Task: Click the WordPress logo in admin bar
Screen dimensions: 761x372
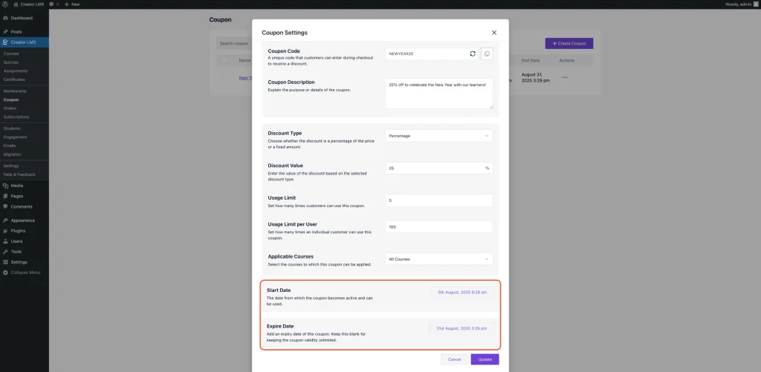Action: tap(5, 4)
